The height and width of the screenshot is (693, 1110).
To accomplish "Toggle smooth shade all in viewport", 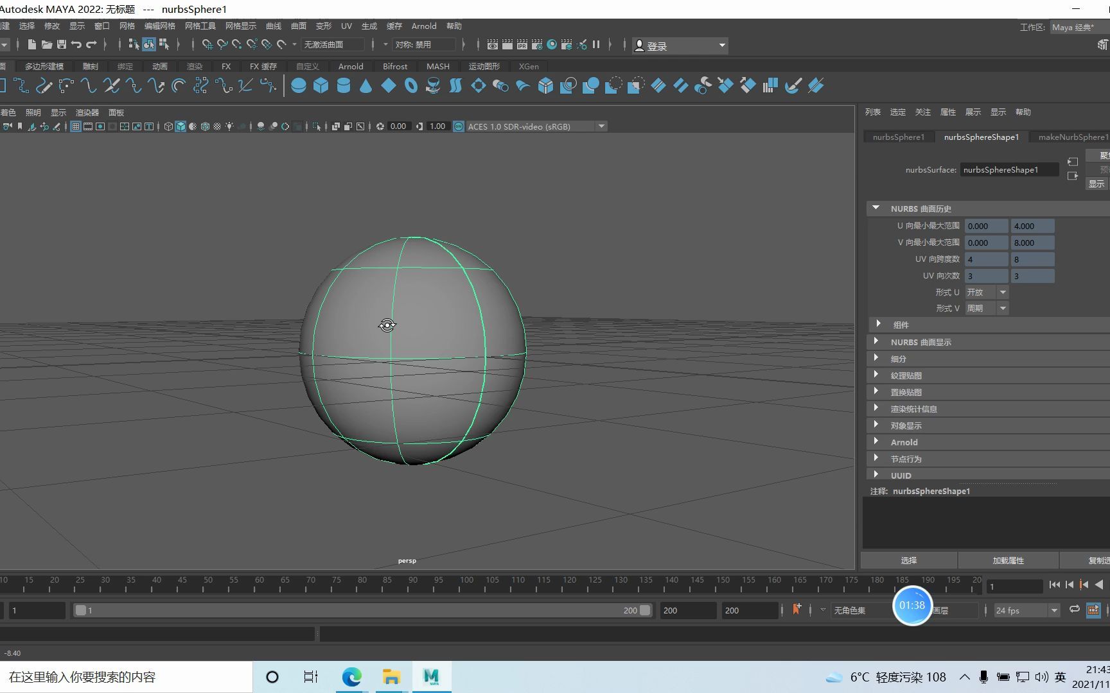I will [x=181, y=126].
